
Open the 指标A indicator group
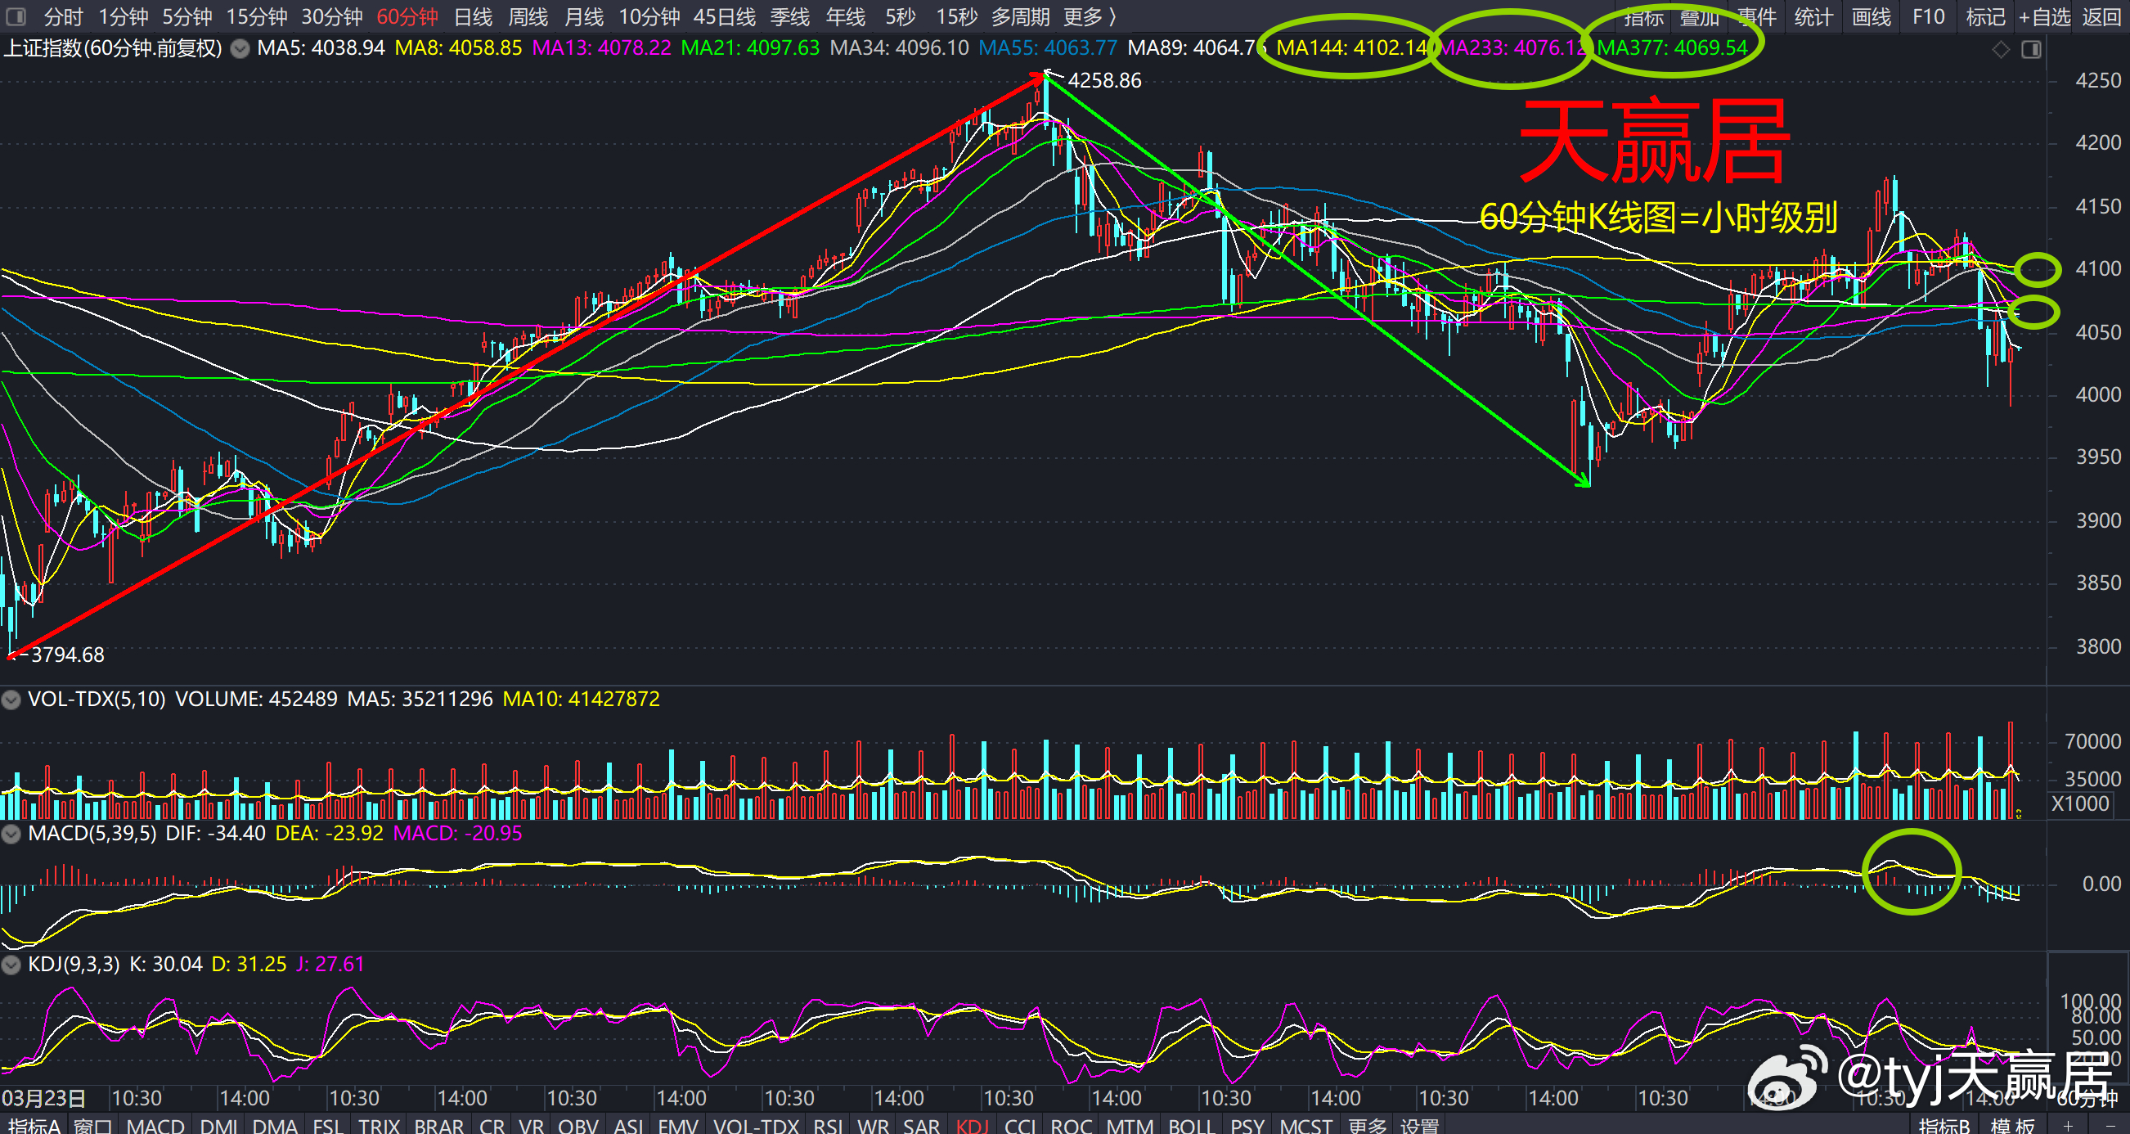(x=34, y=1125)
